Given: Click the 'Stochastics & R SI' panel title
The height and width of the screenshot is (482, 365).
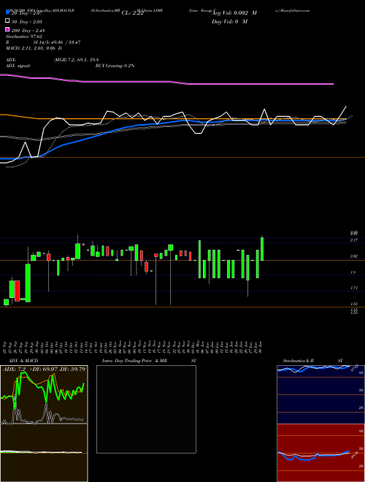Looking at the screenshot, I should (312, 361).
